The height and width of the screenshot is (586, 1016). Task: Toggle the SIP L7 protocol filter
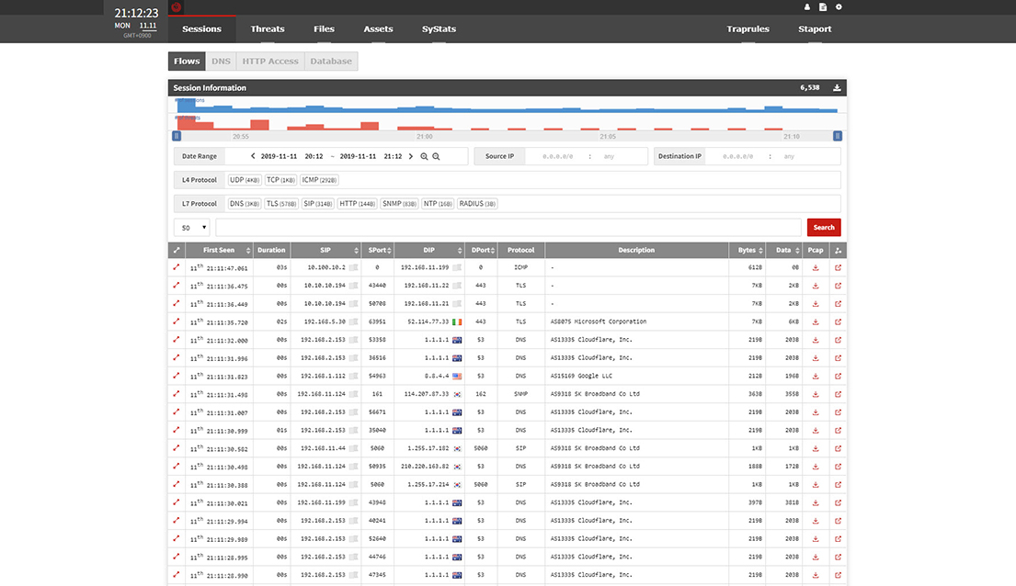317,203
